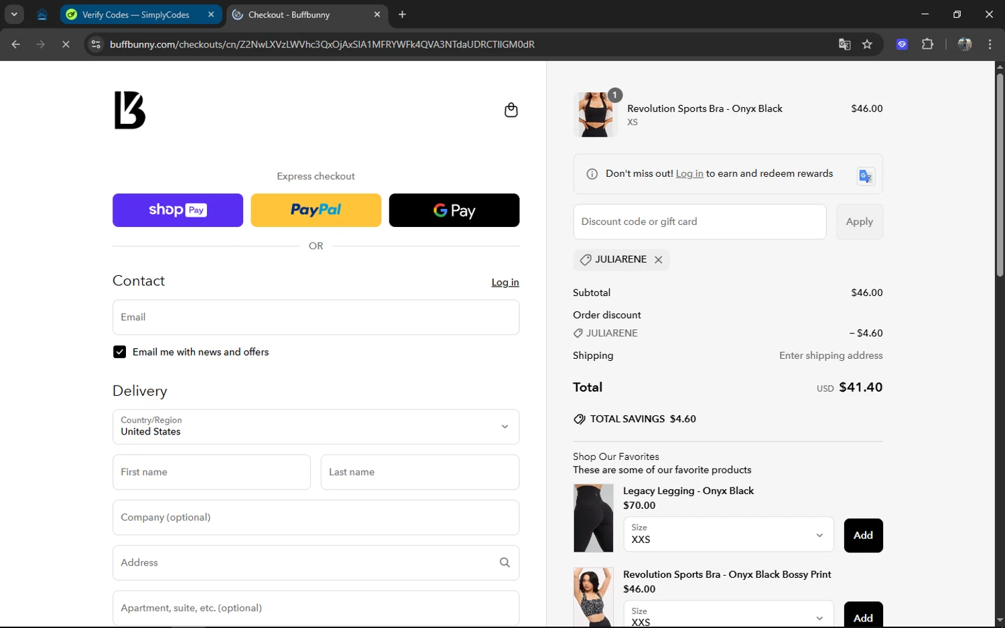Open the shopping bag cart icon
The image size is (1005, 628).
click(511, 110)
